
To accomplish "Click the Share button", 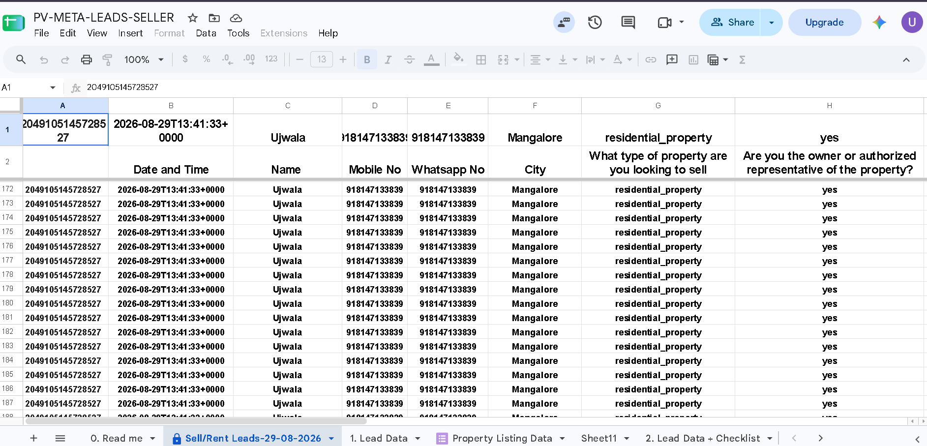I will point(732,22).
